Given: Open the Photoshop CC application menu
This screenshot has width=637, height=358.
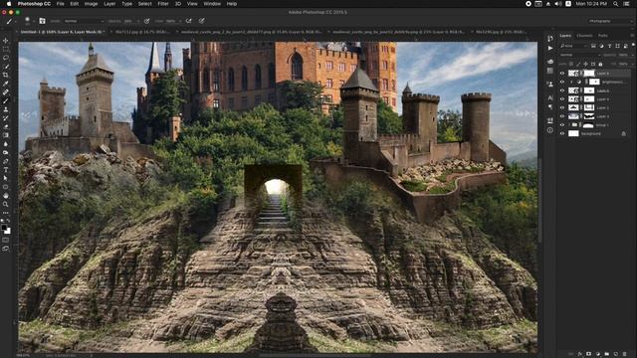Looking at the screenshot, I should click(34, 4).
